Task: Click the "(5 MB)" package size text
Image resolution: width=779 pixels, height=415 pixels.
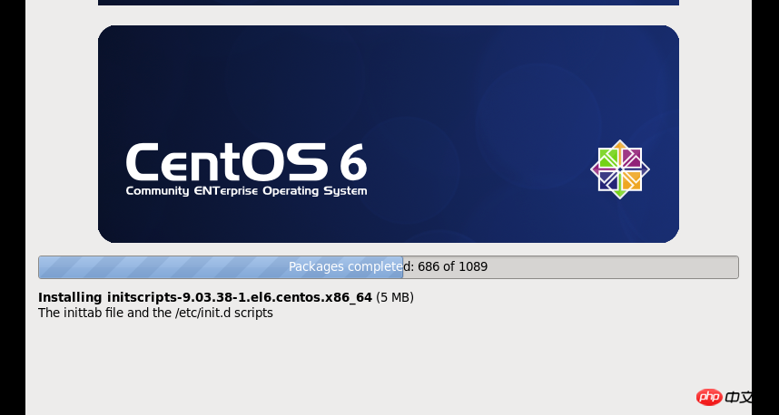Action: (395, 297)
